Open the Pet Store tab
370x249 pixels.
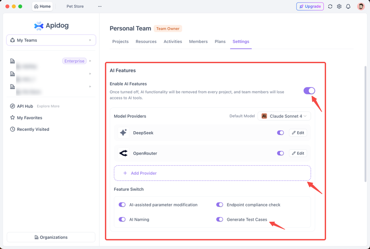75,6
